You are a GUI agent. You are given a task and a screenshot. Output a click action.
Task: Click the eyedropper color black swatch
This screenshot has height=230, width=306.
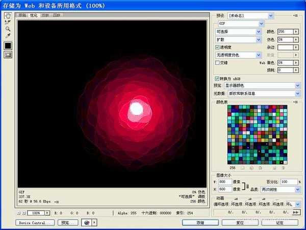click(x=8, y=45)
